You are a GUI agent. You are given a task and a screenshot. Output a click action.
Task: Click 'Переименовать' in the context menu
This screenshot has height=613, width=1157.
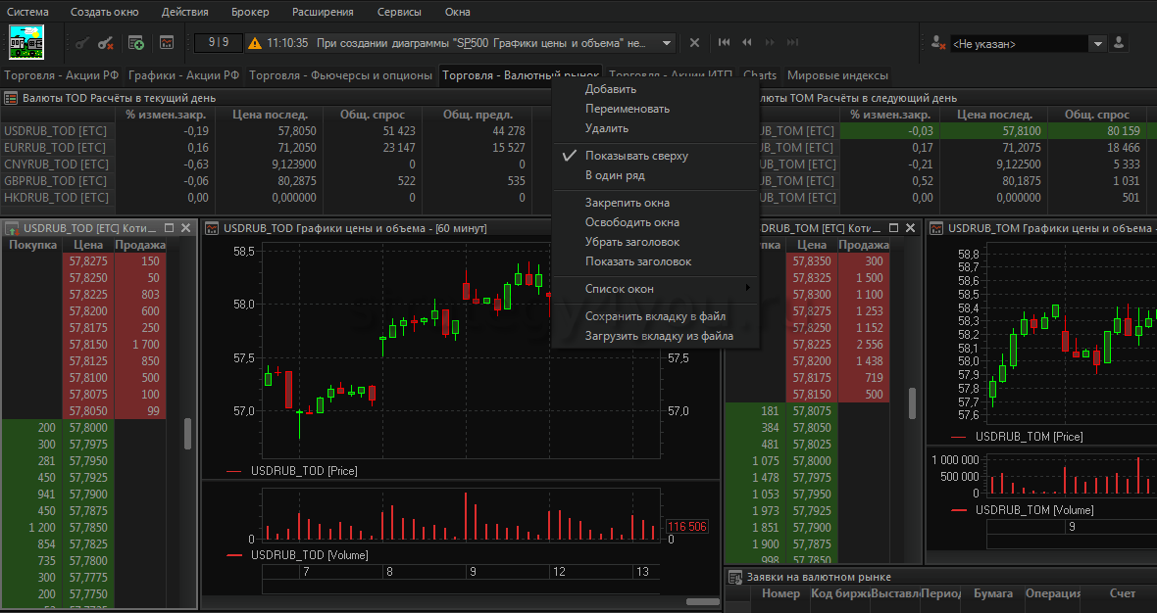click(628, 109)
